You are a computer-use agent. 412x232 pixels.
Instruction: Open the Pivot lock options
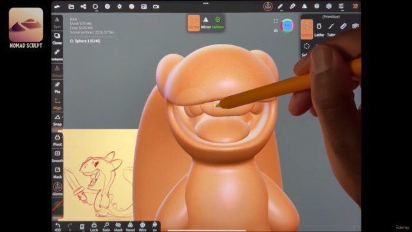(x=57, y=140)
